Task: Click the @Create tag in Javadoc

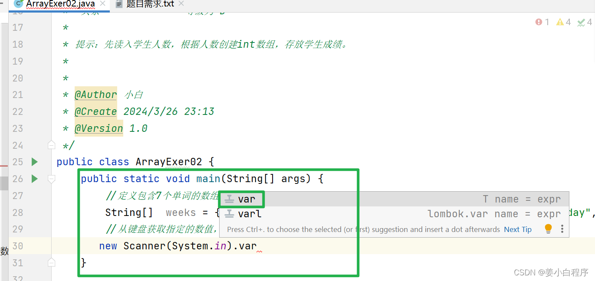Action: click(95, 111)
